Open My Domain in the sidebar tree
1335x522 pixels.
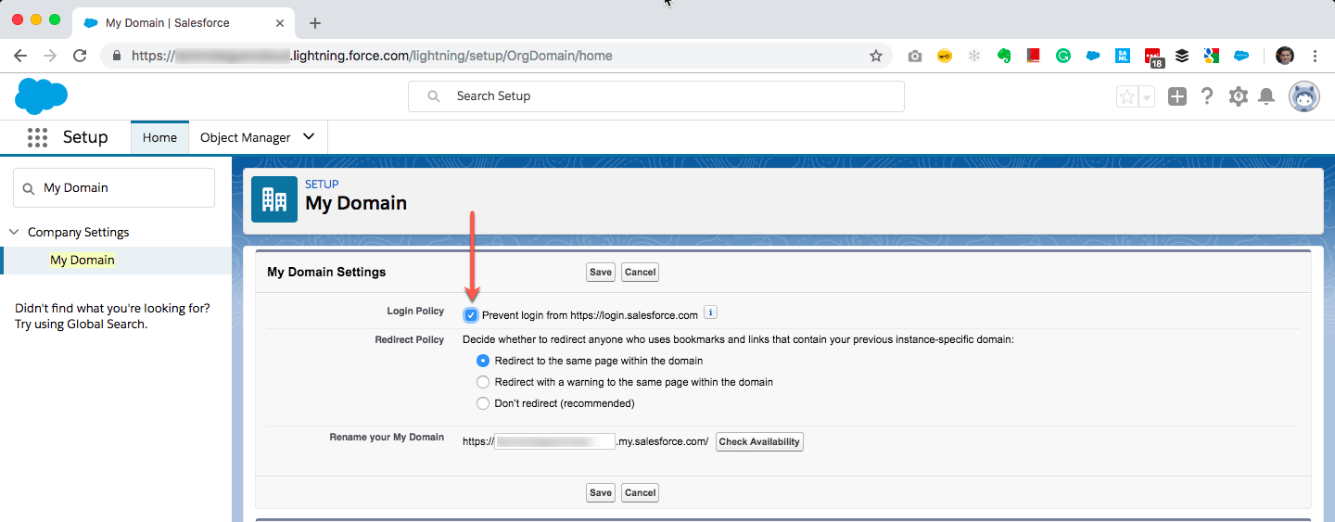83,261
